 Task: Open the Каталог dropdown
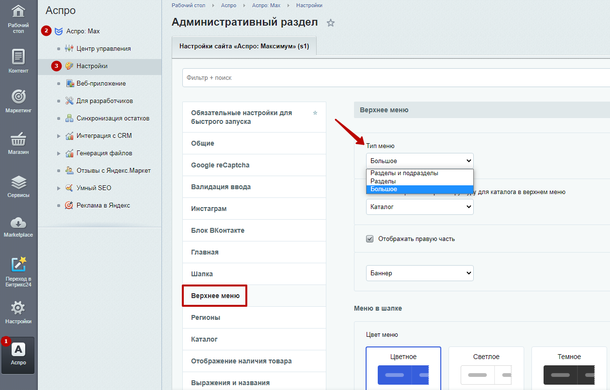coord(420,207)
